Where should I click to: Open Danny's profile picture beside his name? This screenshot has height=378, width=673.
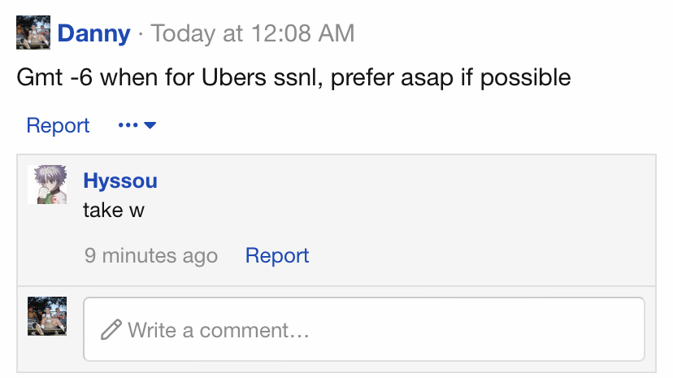pyautogui.click(x=33, y=33)
